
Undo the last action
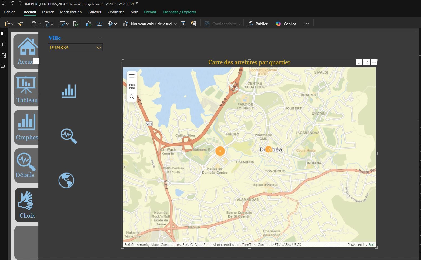12,3
